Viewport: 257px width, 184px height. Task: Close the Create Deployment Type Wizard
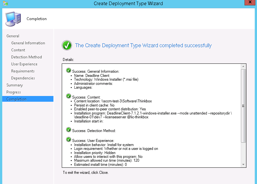point(249,3)
